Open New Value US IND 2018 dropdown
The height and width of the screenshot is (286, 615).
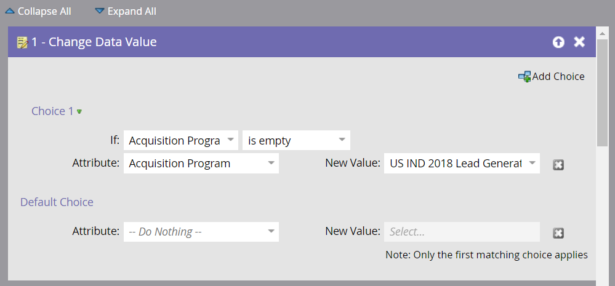click(462, 164)
